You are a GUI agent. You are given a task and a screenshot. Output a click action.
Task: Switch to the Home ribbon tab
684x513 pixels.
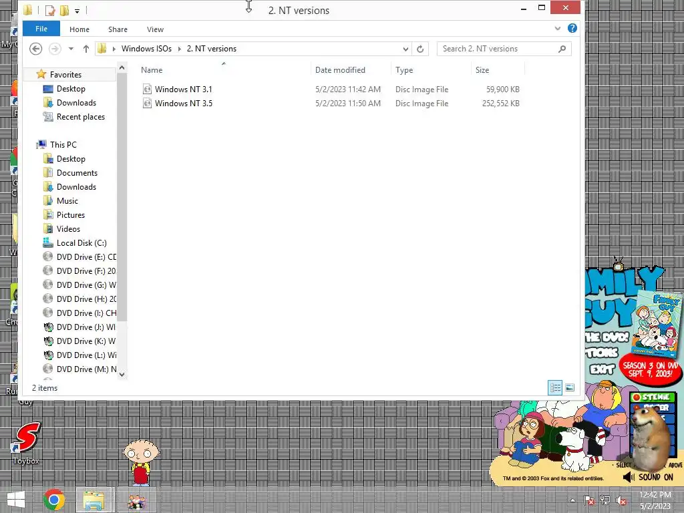(79, 29)
